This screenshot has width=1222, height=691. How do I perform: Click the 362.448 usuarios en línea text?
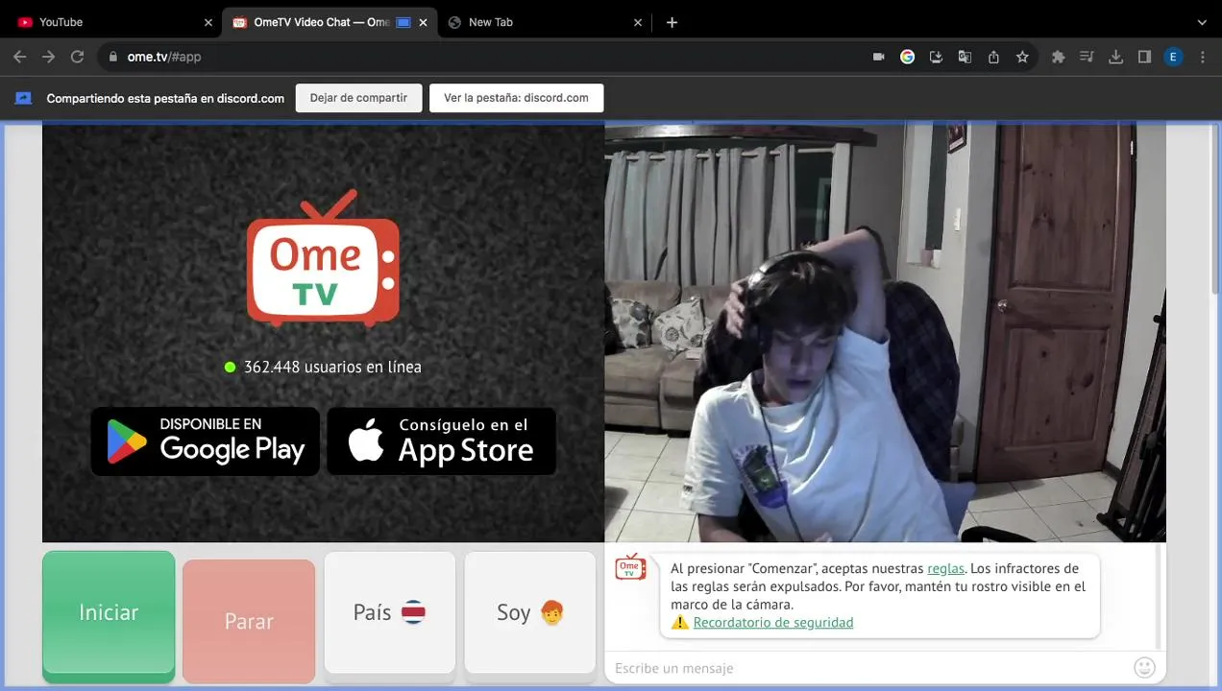tap(332, 367)
